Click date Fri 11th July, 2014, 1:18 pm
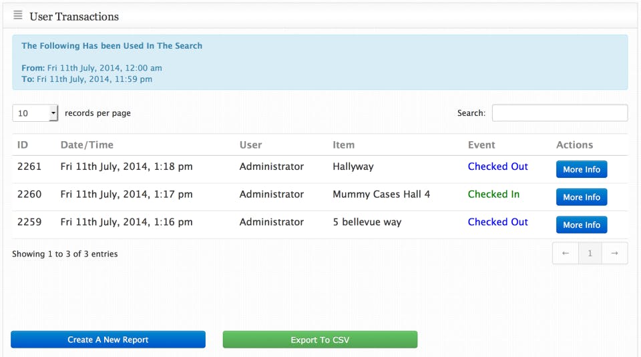The height and width of the screenshot is (357, 641). tap(126, 167)
